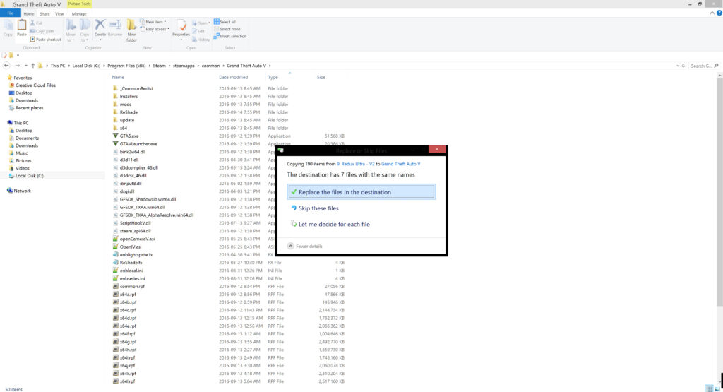Select the GTAVLauncher.exe file icon
The width and height of the screenshot is (723, 392).
[x=115, y=144]
